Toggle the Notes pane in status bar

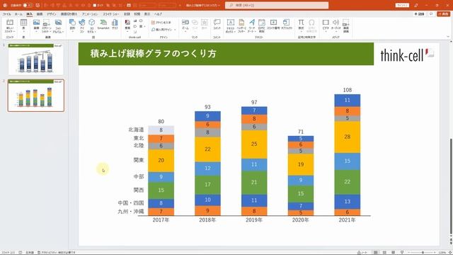coord(362,252)
